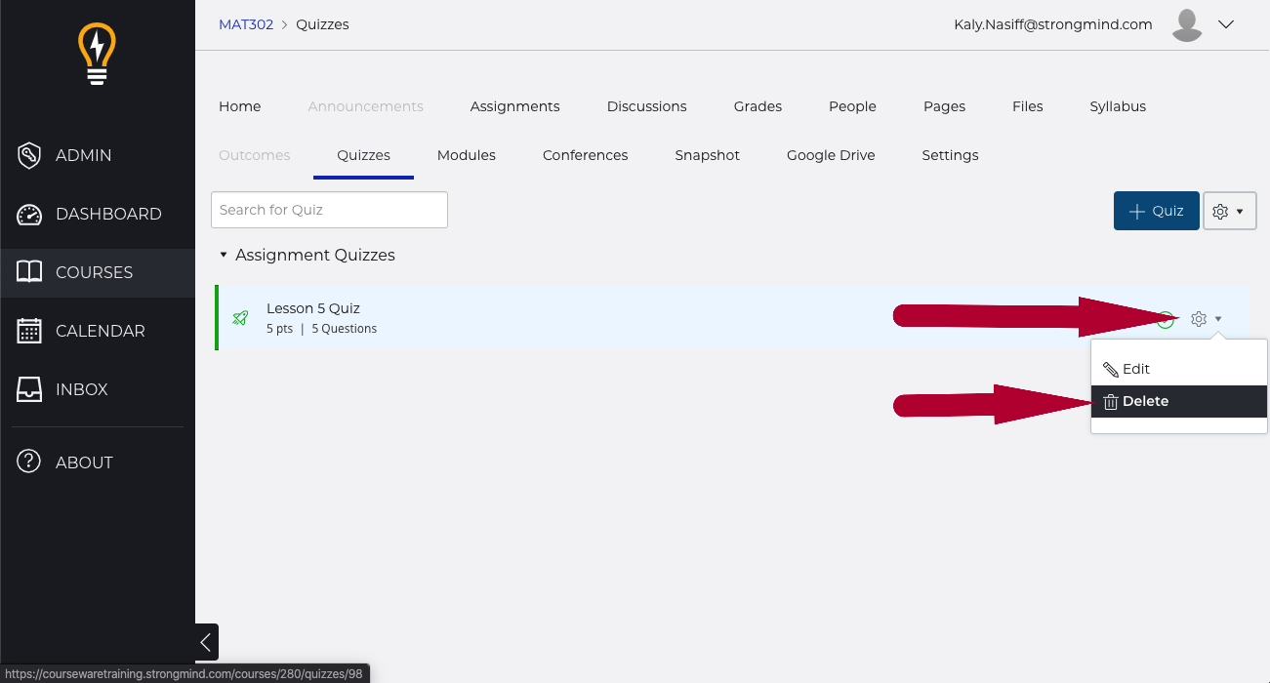Open the Admin shield icon
Viewport: 1270px width, 683px height.
29,155
